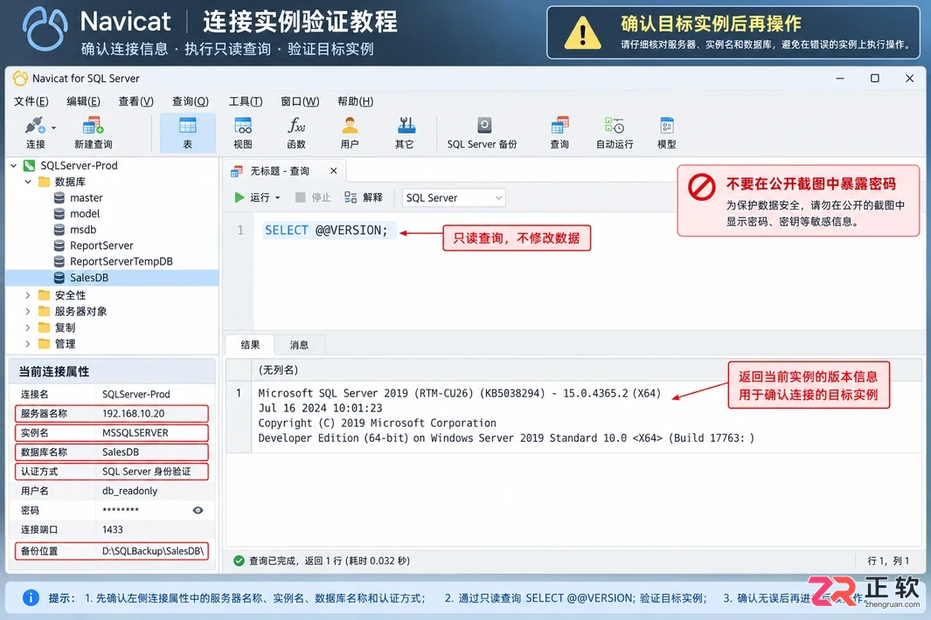This screenshot has width=931, height=620.
Task: Select the msdb database
Action: pos(83,230)
